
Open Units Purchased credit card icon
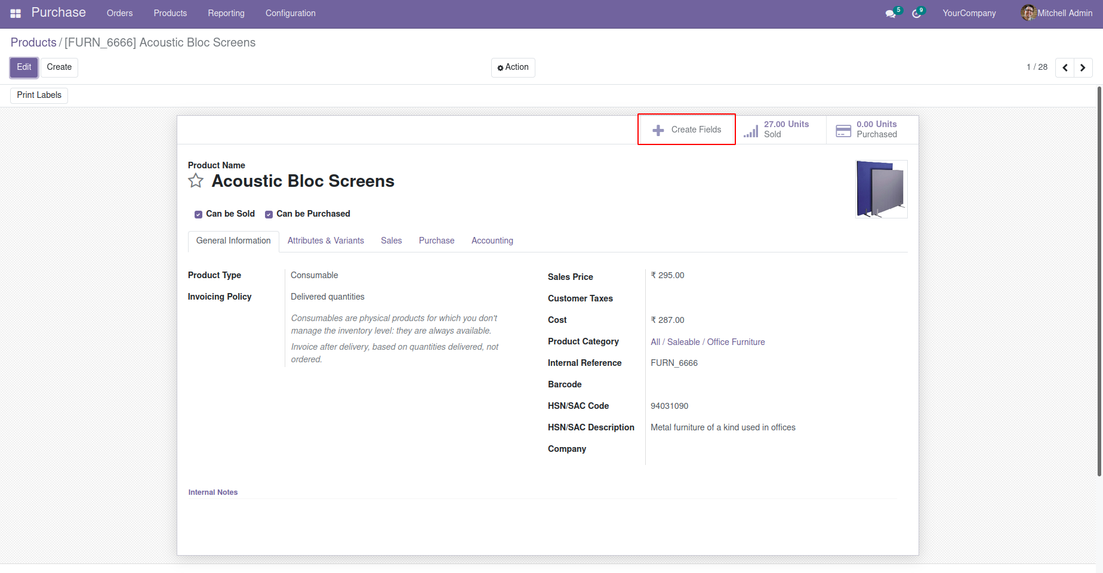click(843, 131)
